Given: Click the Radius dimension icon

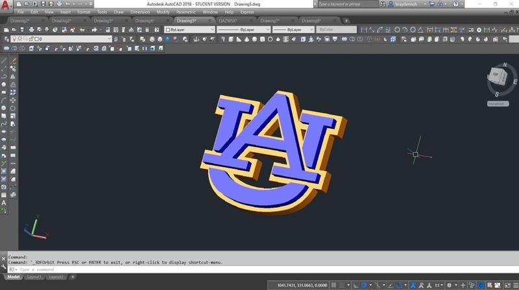Looking at the screenshot, I should [x=397, y=30].
